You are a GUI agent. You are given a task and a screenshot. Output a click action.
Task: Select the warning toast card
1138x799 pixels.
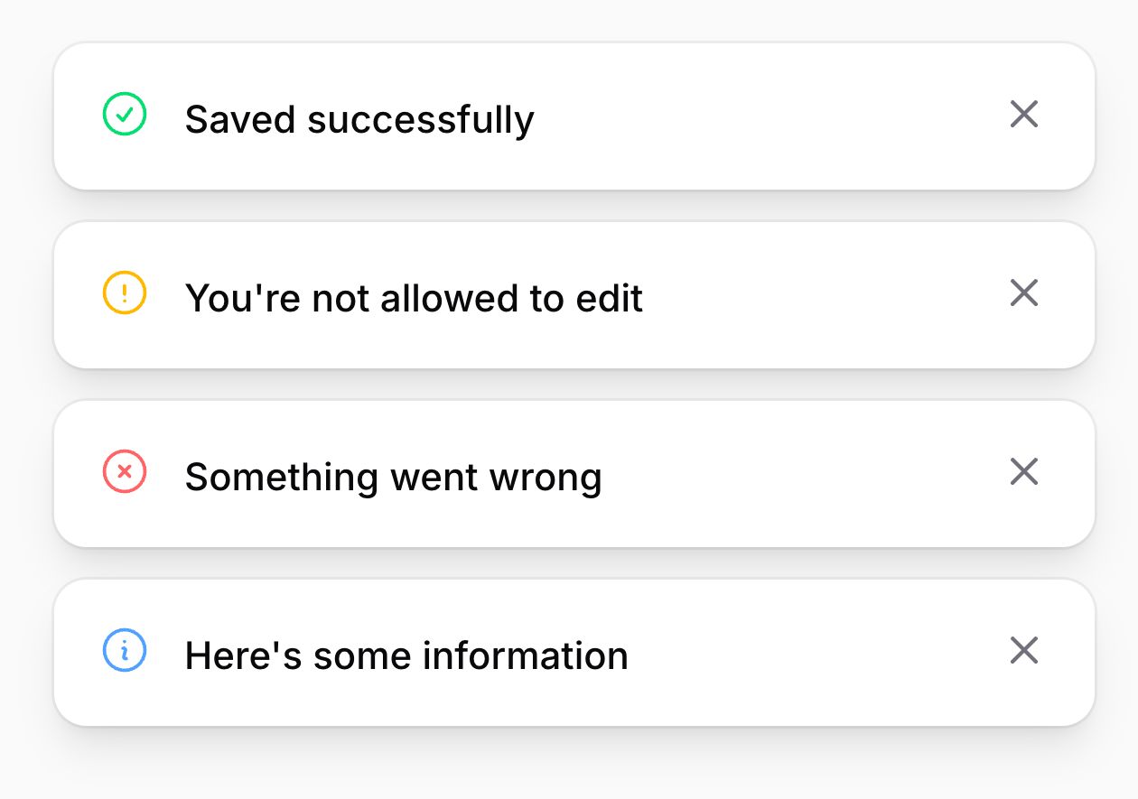[569, 295]
